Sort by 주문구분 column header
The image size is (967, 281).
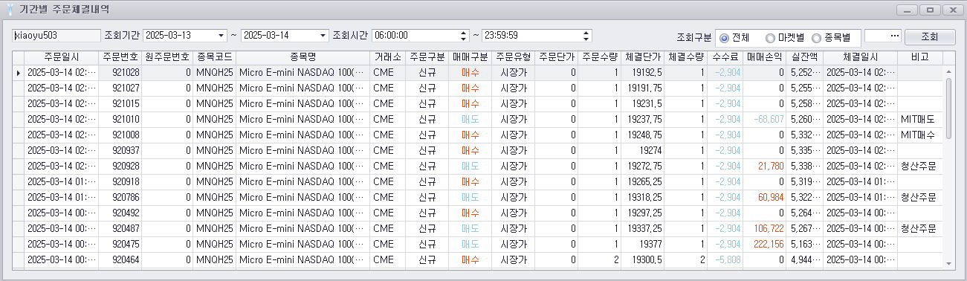[x=427, y=57]
